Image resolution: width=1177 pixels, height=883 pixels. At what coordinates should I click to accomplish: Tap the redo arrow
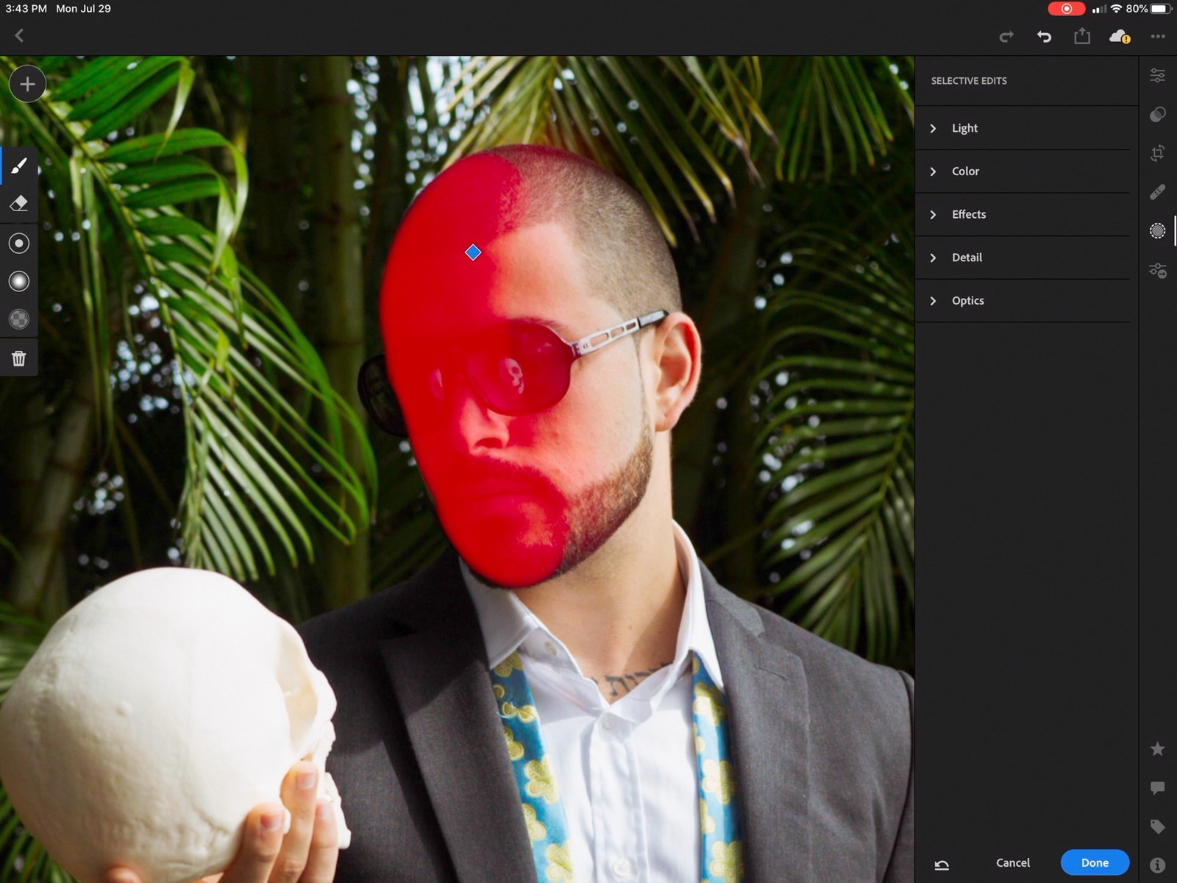(x=1006, y=36)
